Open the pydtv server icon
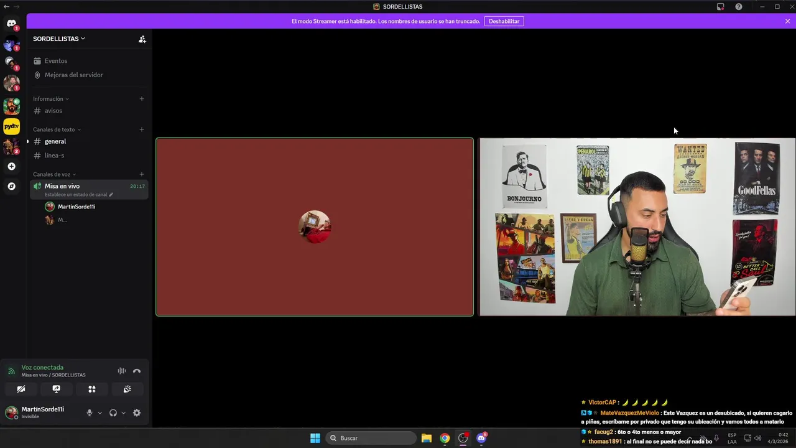The image size is (796, 448). pyautogui.click(x=11, y=126)
